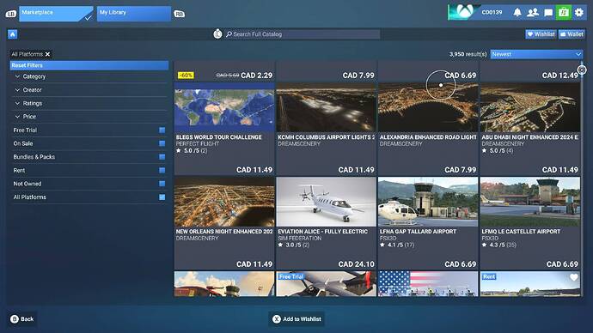Expand the Ratings filter section

[x=89, y=104]
